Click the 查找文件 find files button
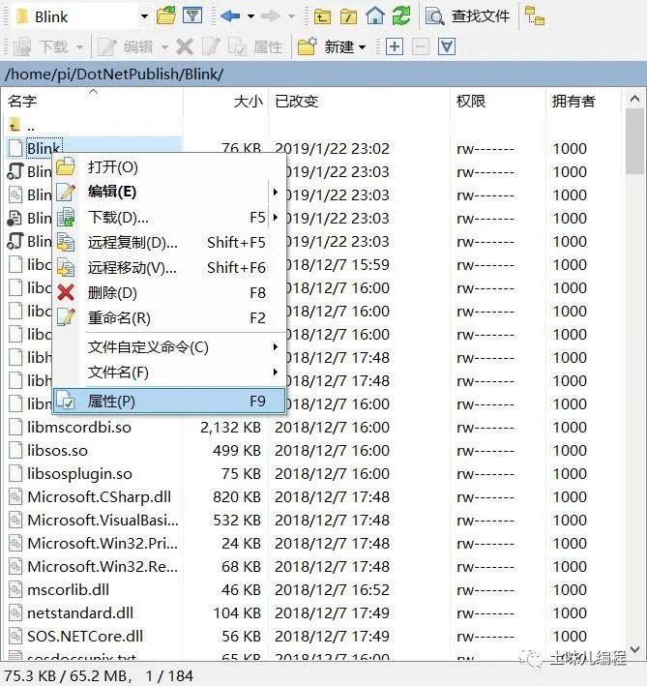The width and height of the screenshot is (647, 686). [468, 16]
